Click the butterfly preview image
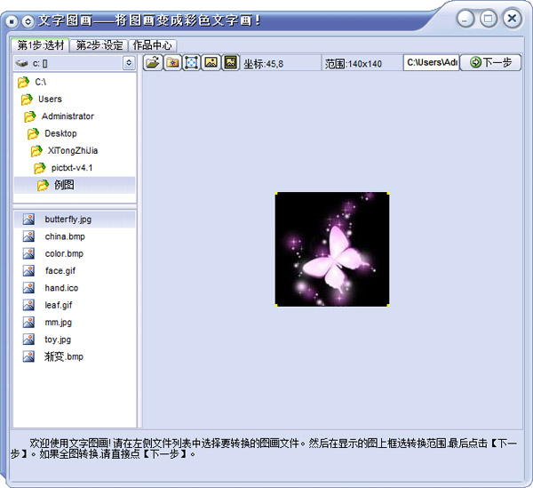Viewport: 533px width, 488px height. point(332,249)
